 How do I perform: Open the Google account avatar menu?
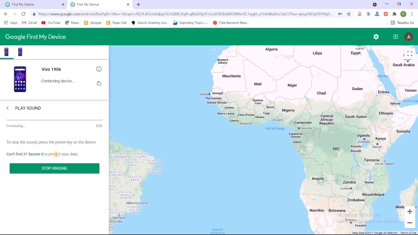pyautogui.click(x=408, y=37)
